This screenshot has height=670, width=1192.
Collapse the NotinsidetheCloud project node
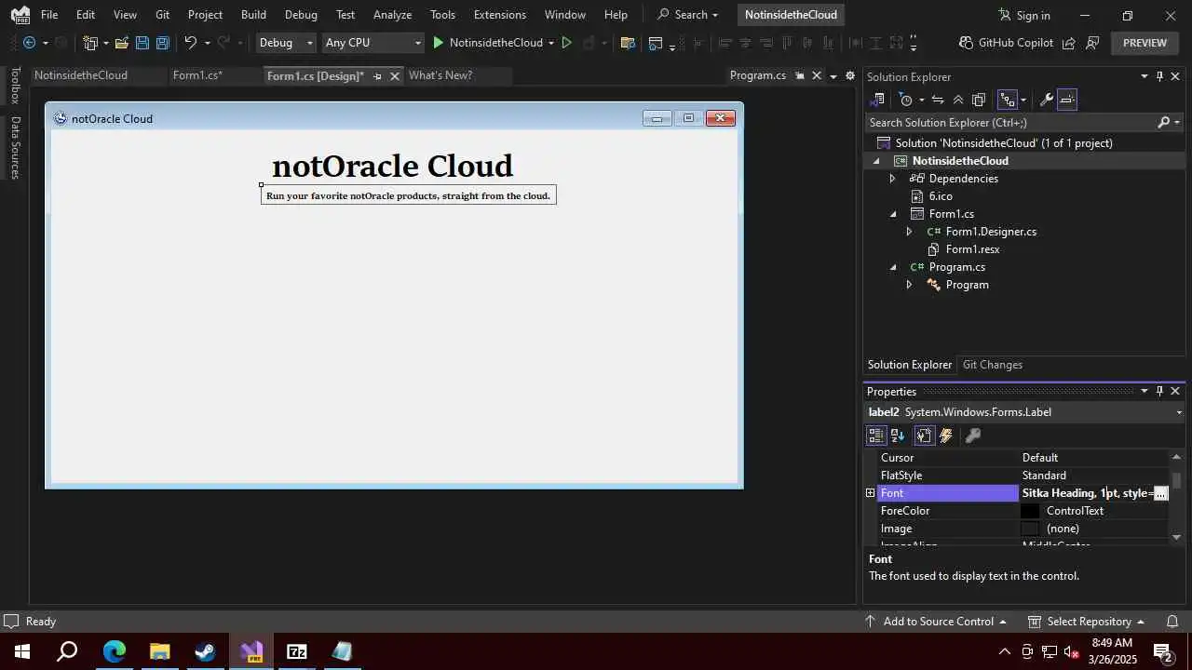875,161
